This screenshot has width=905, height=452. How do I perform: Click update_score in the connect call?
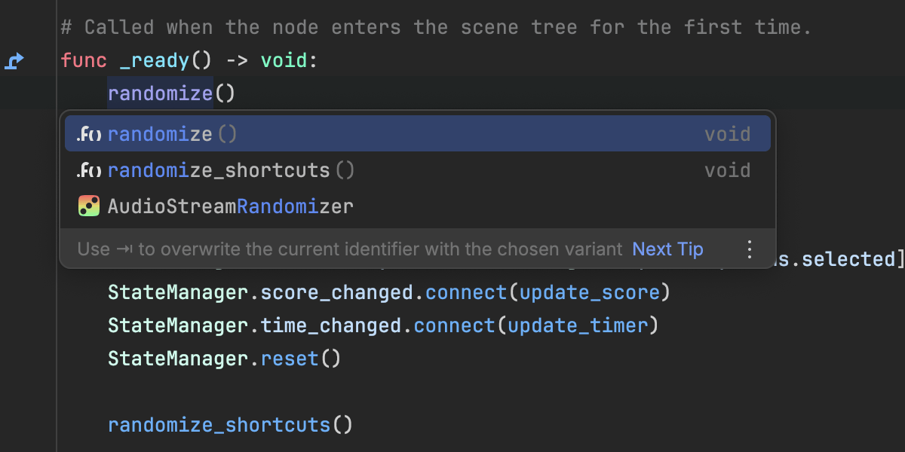click(x=590, y=292)
